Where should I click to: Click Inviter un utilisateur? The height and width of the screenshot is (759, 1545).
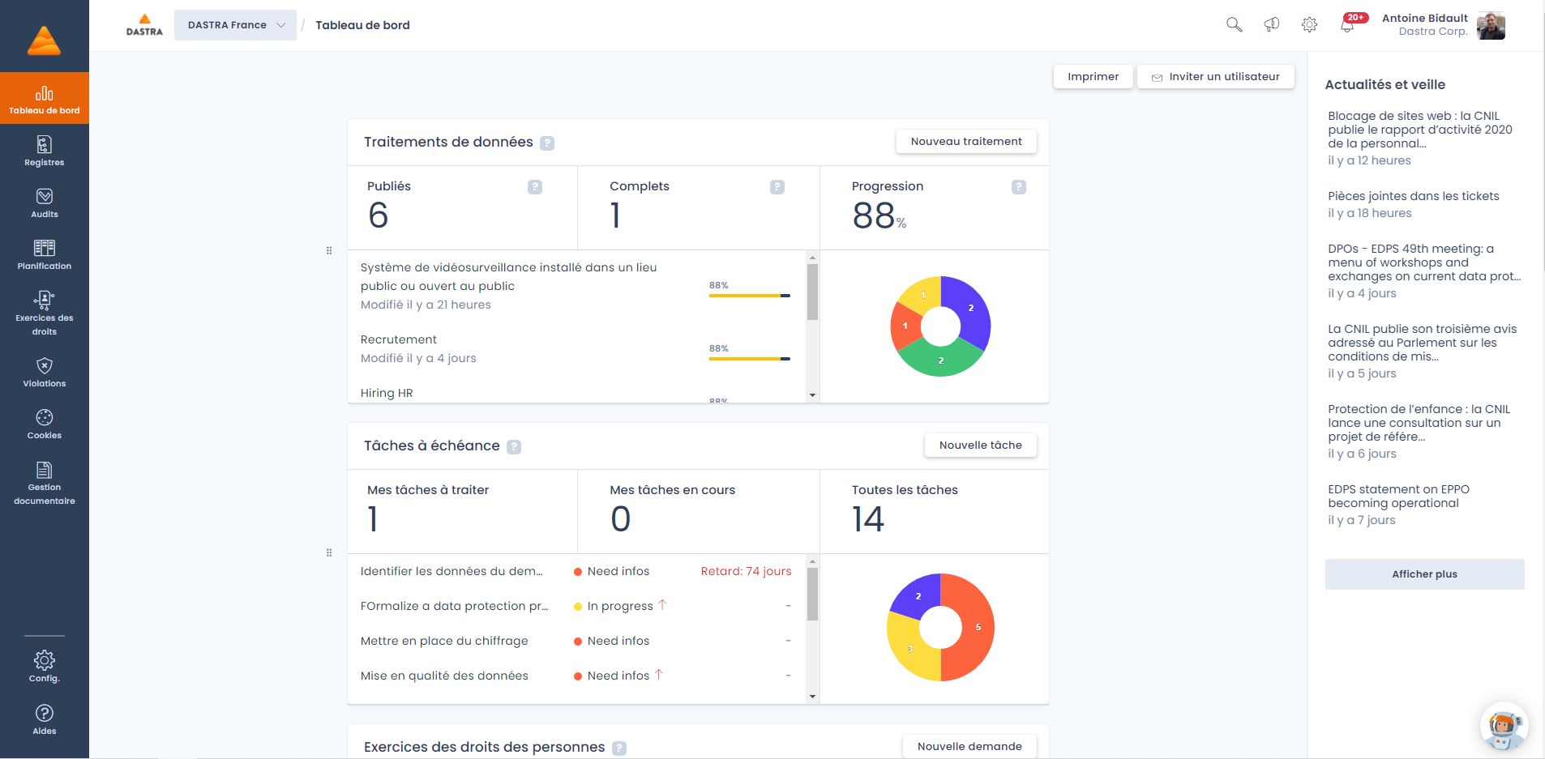pos(1216,77)
